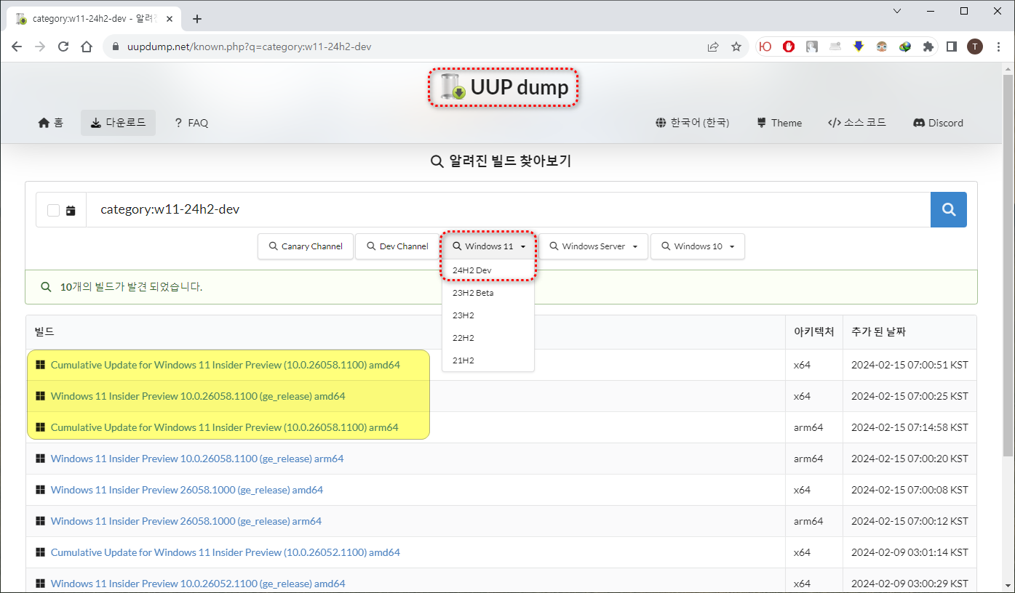Open the tab search chevron
Viewport: 1015px width, 593px height.
tap(897, 11)
